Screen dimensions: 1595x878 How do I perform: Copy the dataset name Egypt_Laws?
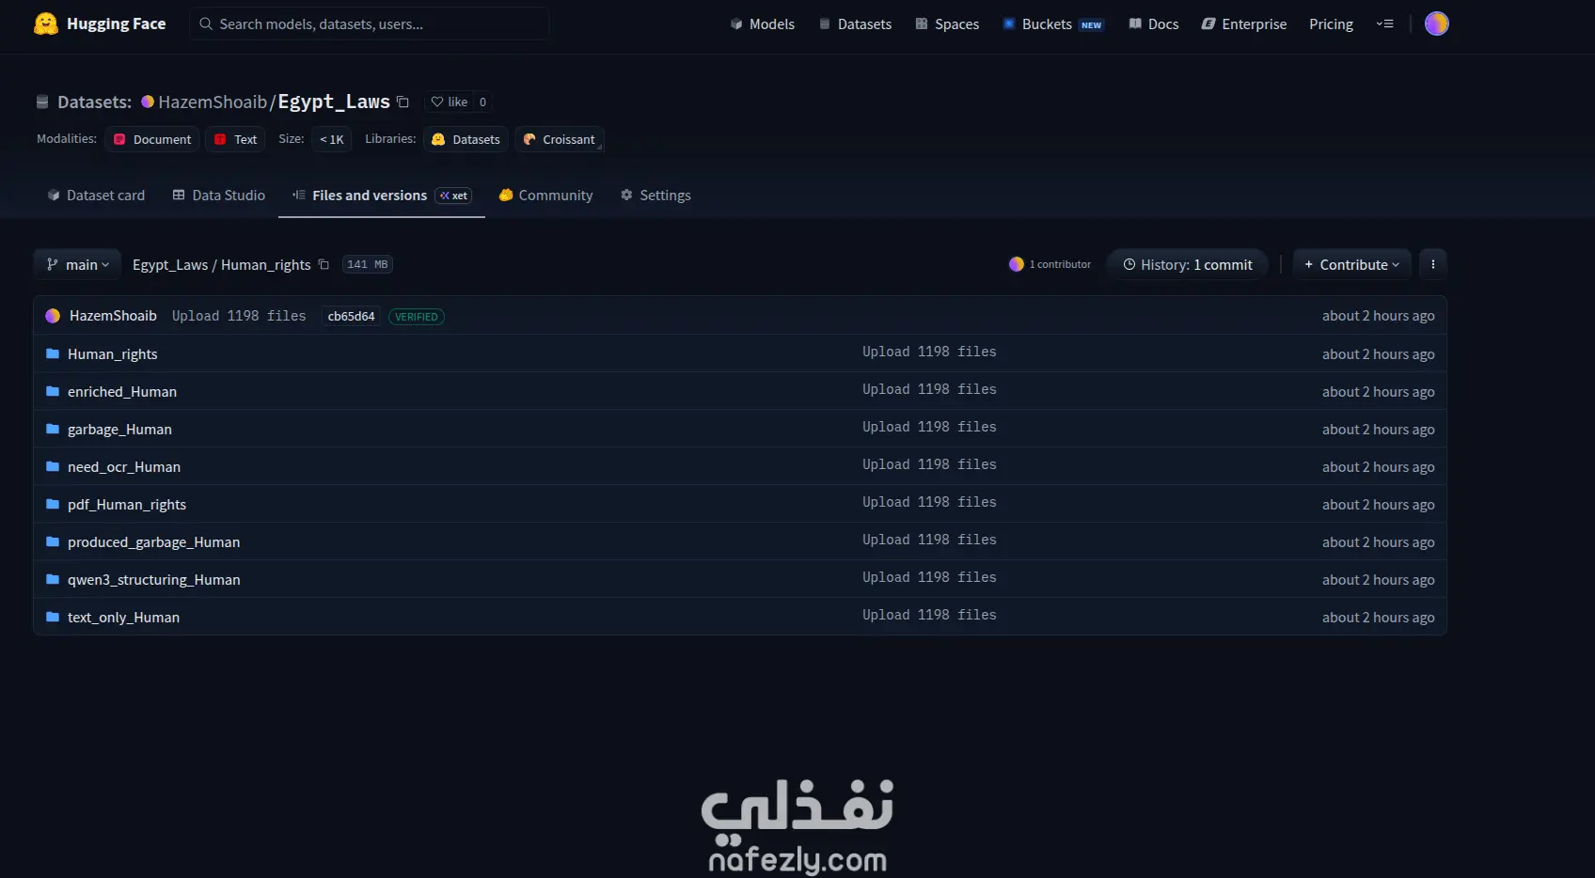click(x=403, y=102)
